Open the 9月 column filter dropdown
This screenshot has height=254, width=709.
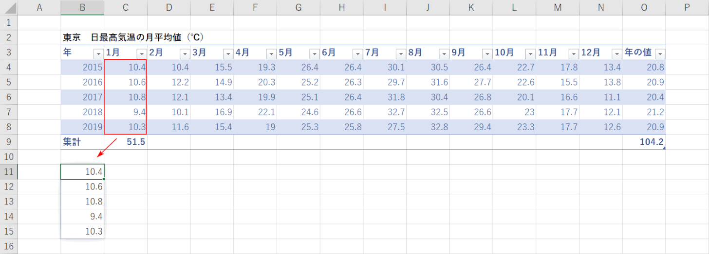click(x=487, y=53)
